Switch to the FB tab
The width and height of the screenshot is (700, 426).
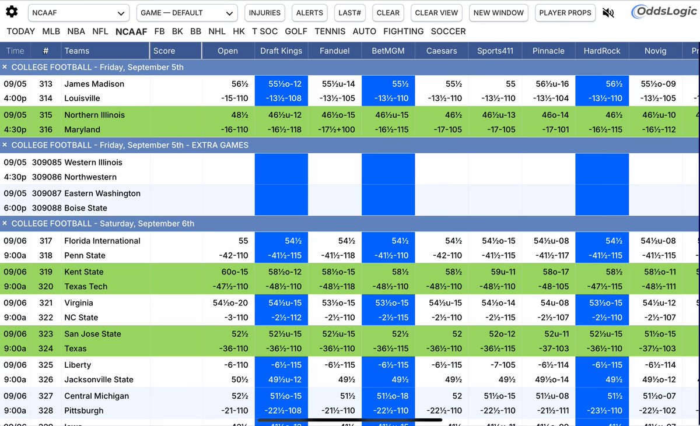160,31
